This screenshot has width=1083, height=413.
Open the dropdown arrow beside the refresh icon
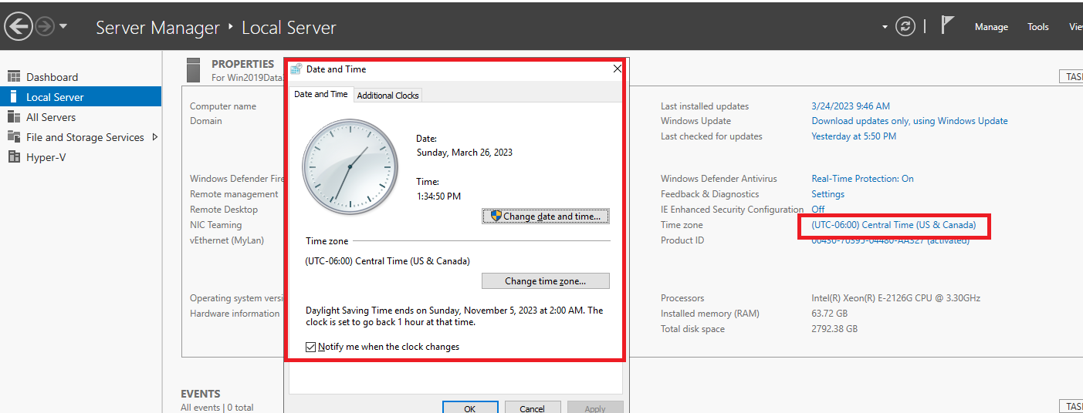click(885, 27)
